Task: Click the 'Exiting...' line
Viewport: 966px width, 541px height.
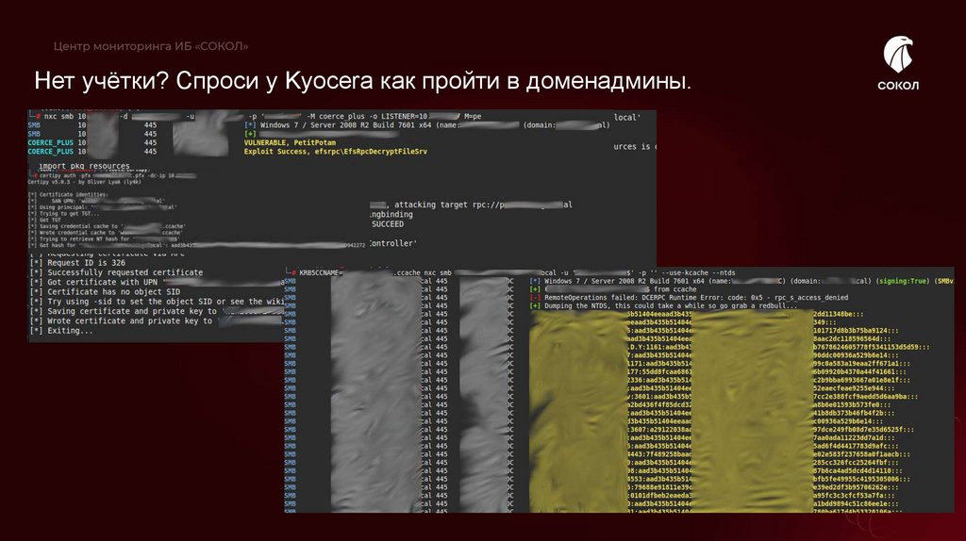Action: (61, 331)
